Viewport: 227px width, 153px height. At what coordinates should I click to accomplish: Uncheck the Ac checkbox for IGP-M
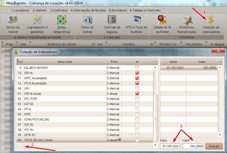point(137,73)
